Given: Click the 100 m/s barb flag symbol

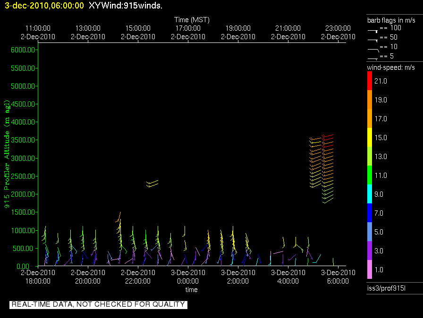Looking at the screenshot, I should click(372, 31).
